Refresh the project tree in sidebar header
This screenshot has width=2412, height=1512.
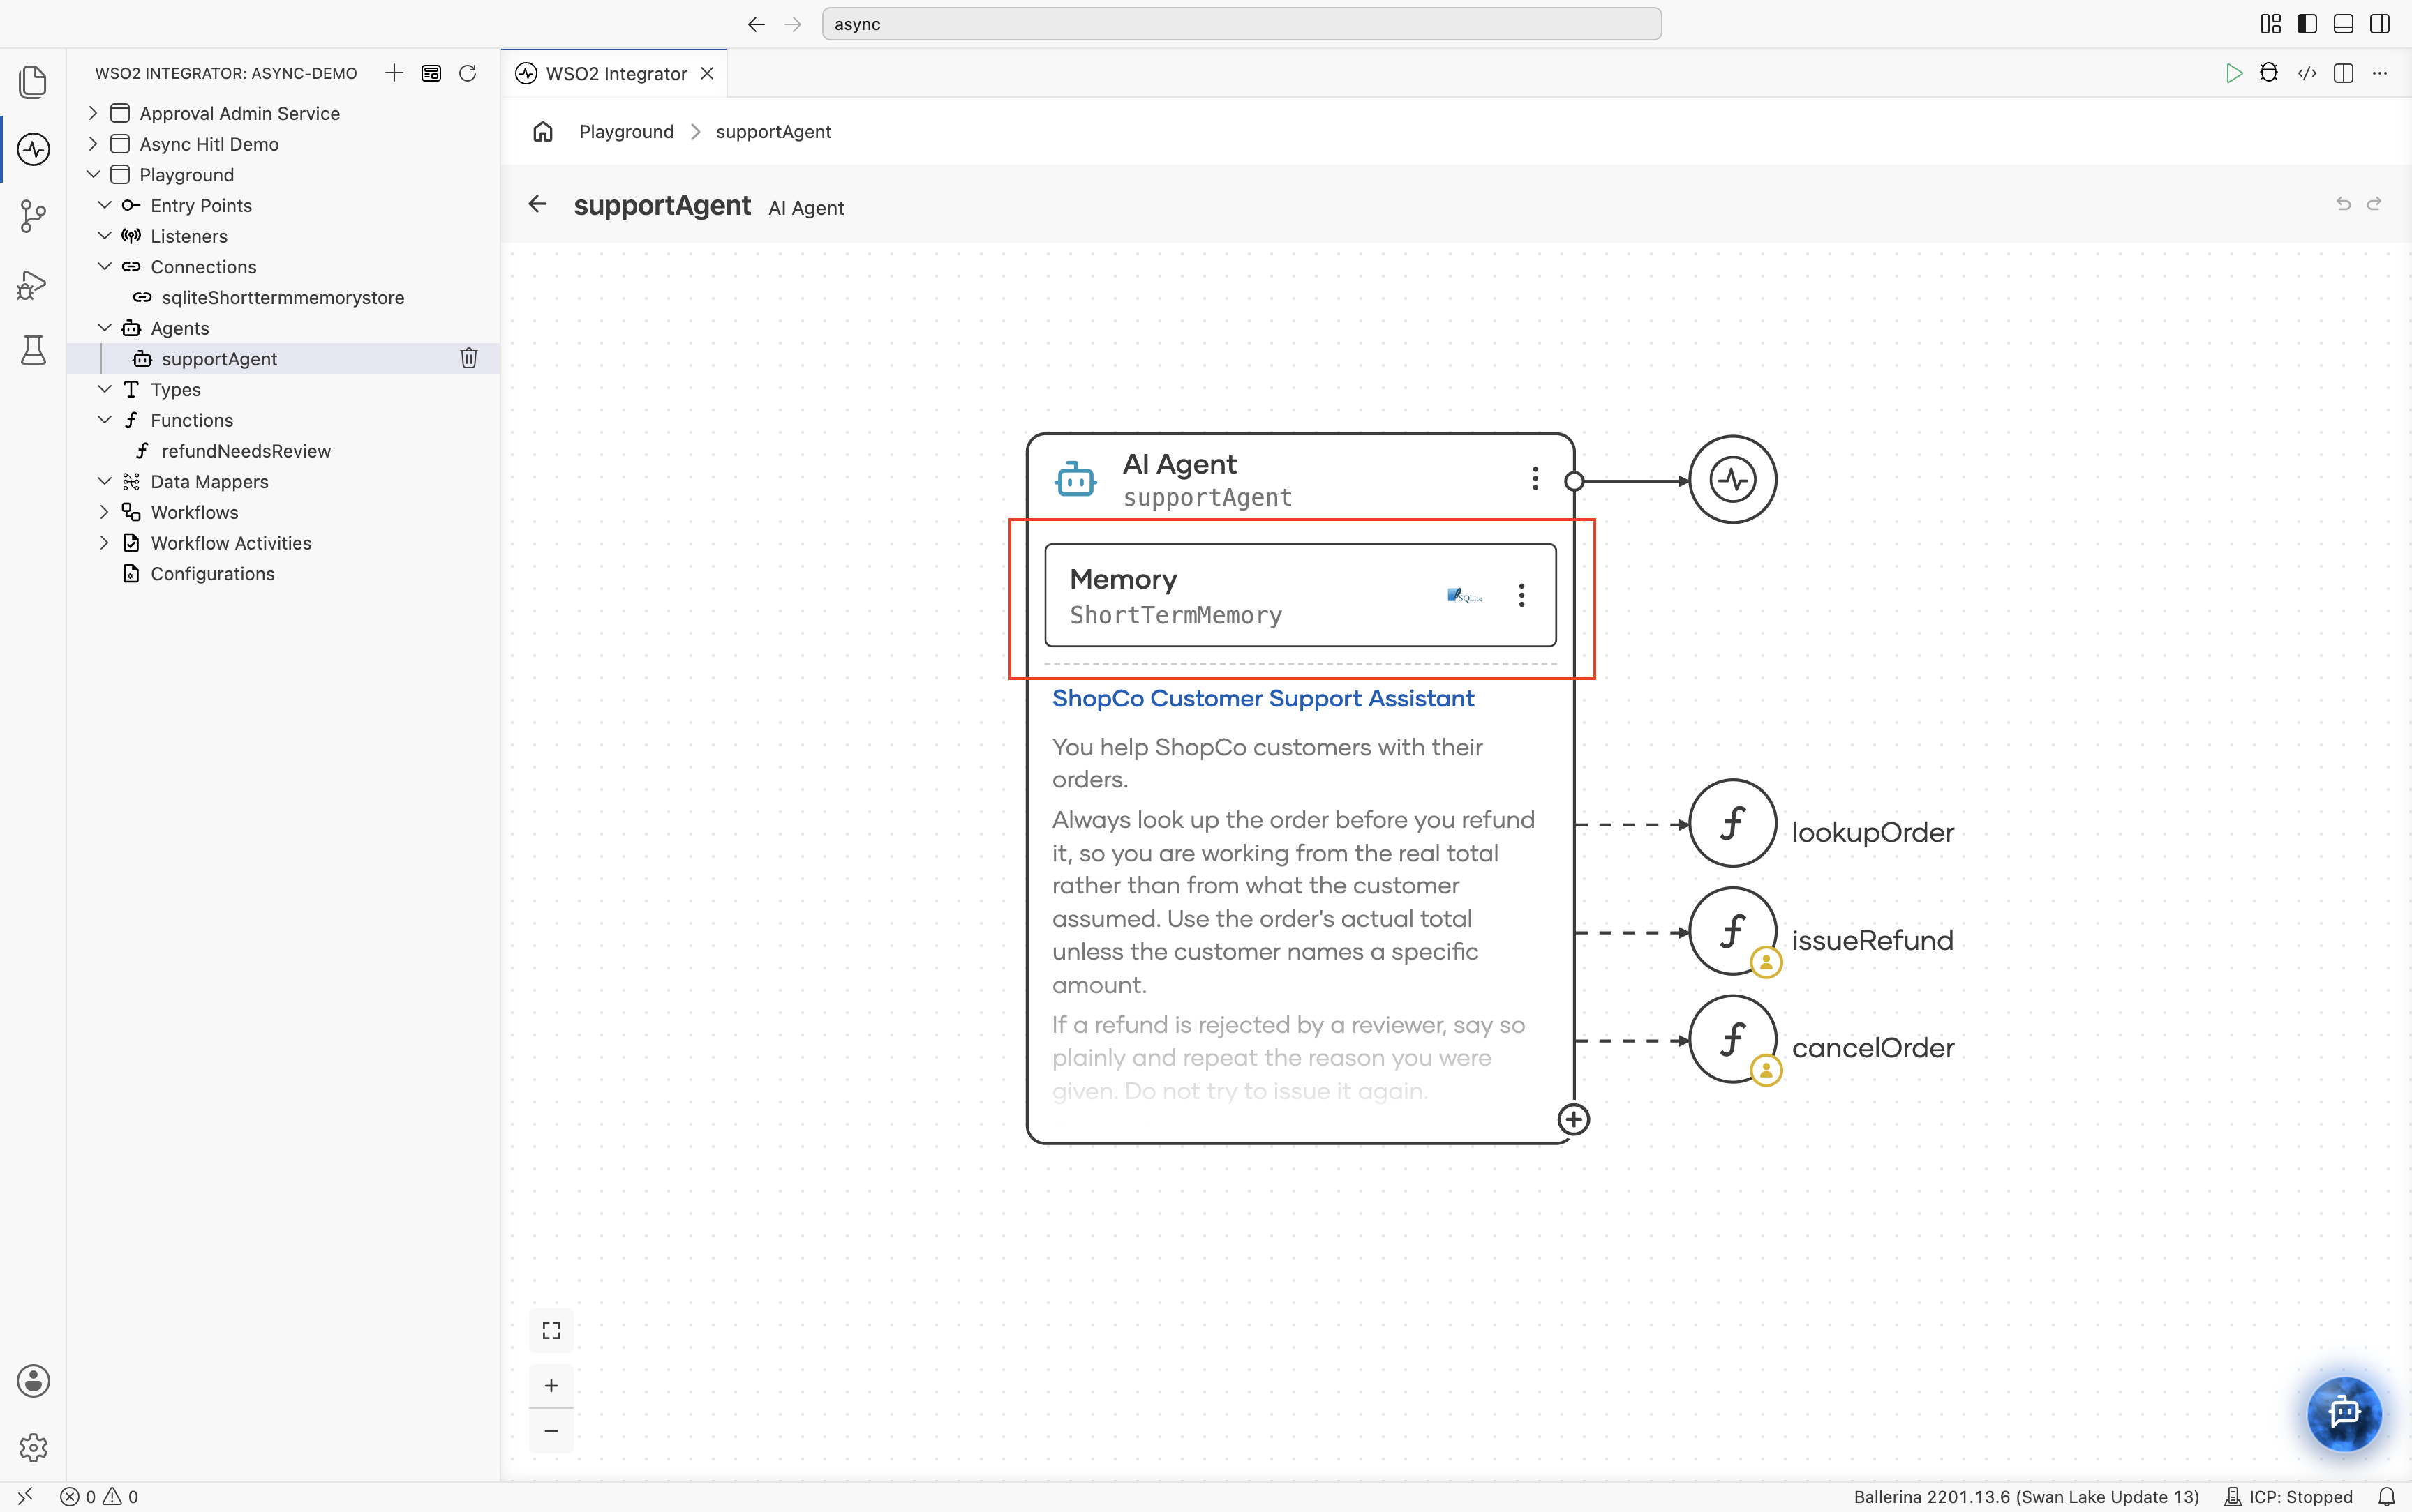click(x=467, y=73)
